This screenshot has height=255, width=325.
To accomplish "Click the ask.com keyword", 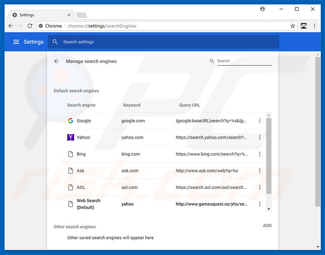I will 130,171.
